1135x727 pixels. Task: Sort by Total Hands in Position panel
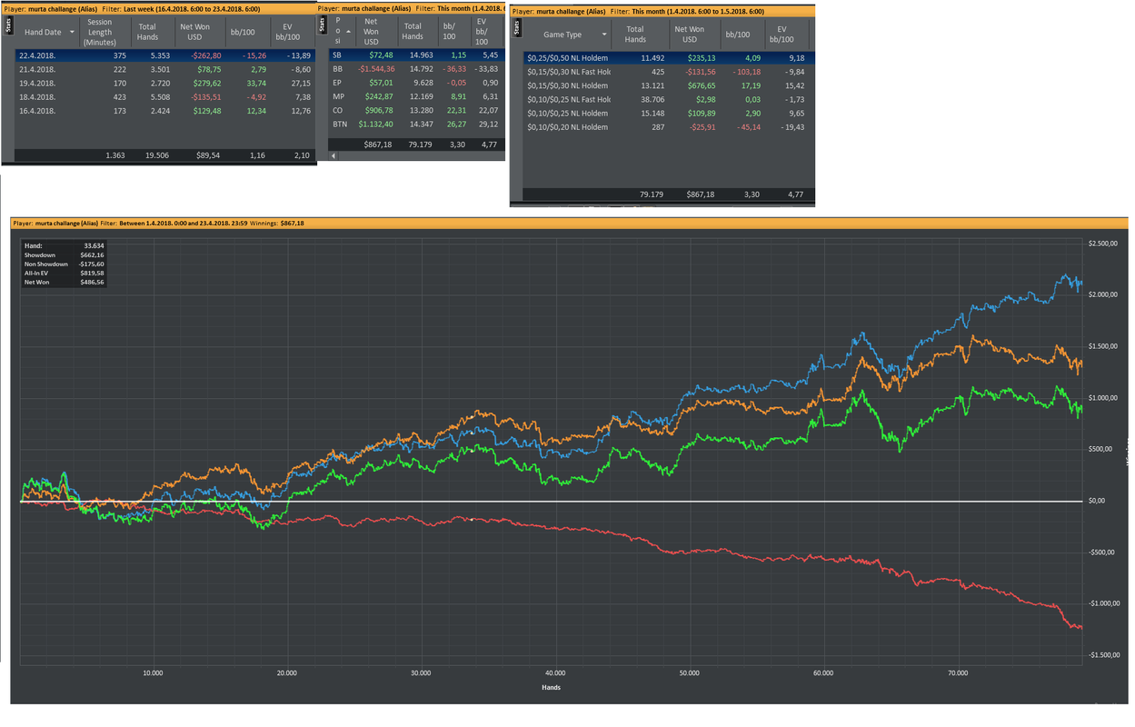413,32
